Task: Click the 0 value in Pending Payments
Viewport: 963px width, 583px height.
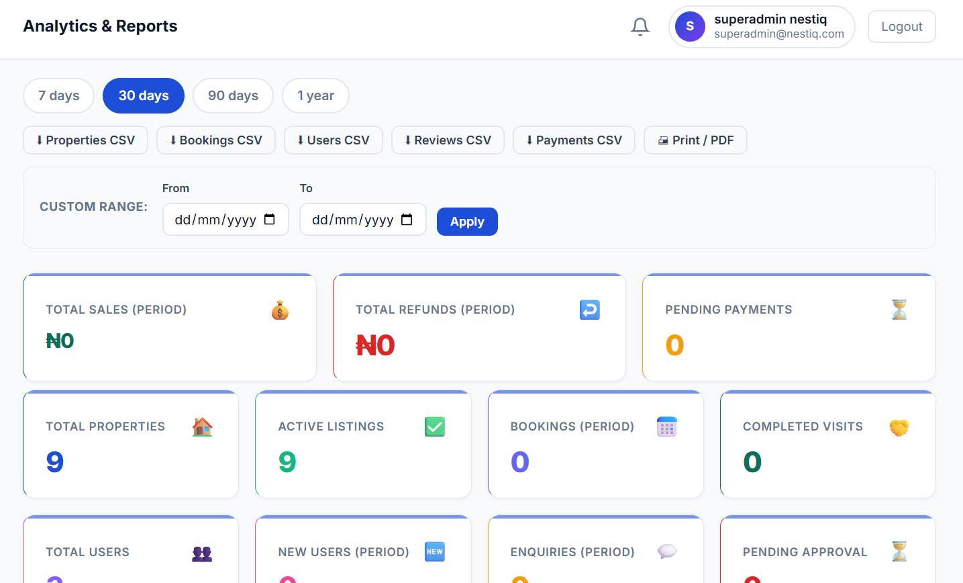Action: click(x=674, y=346)
